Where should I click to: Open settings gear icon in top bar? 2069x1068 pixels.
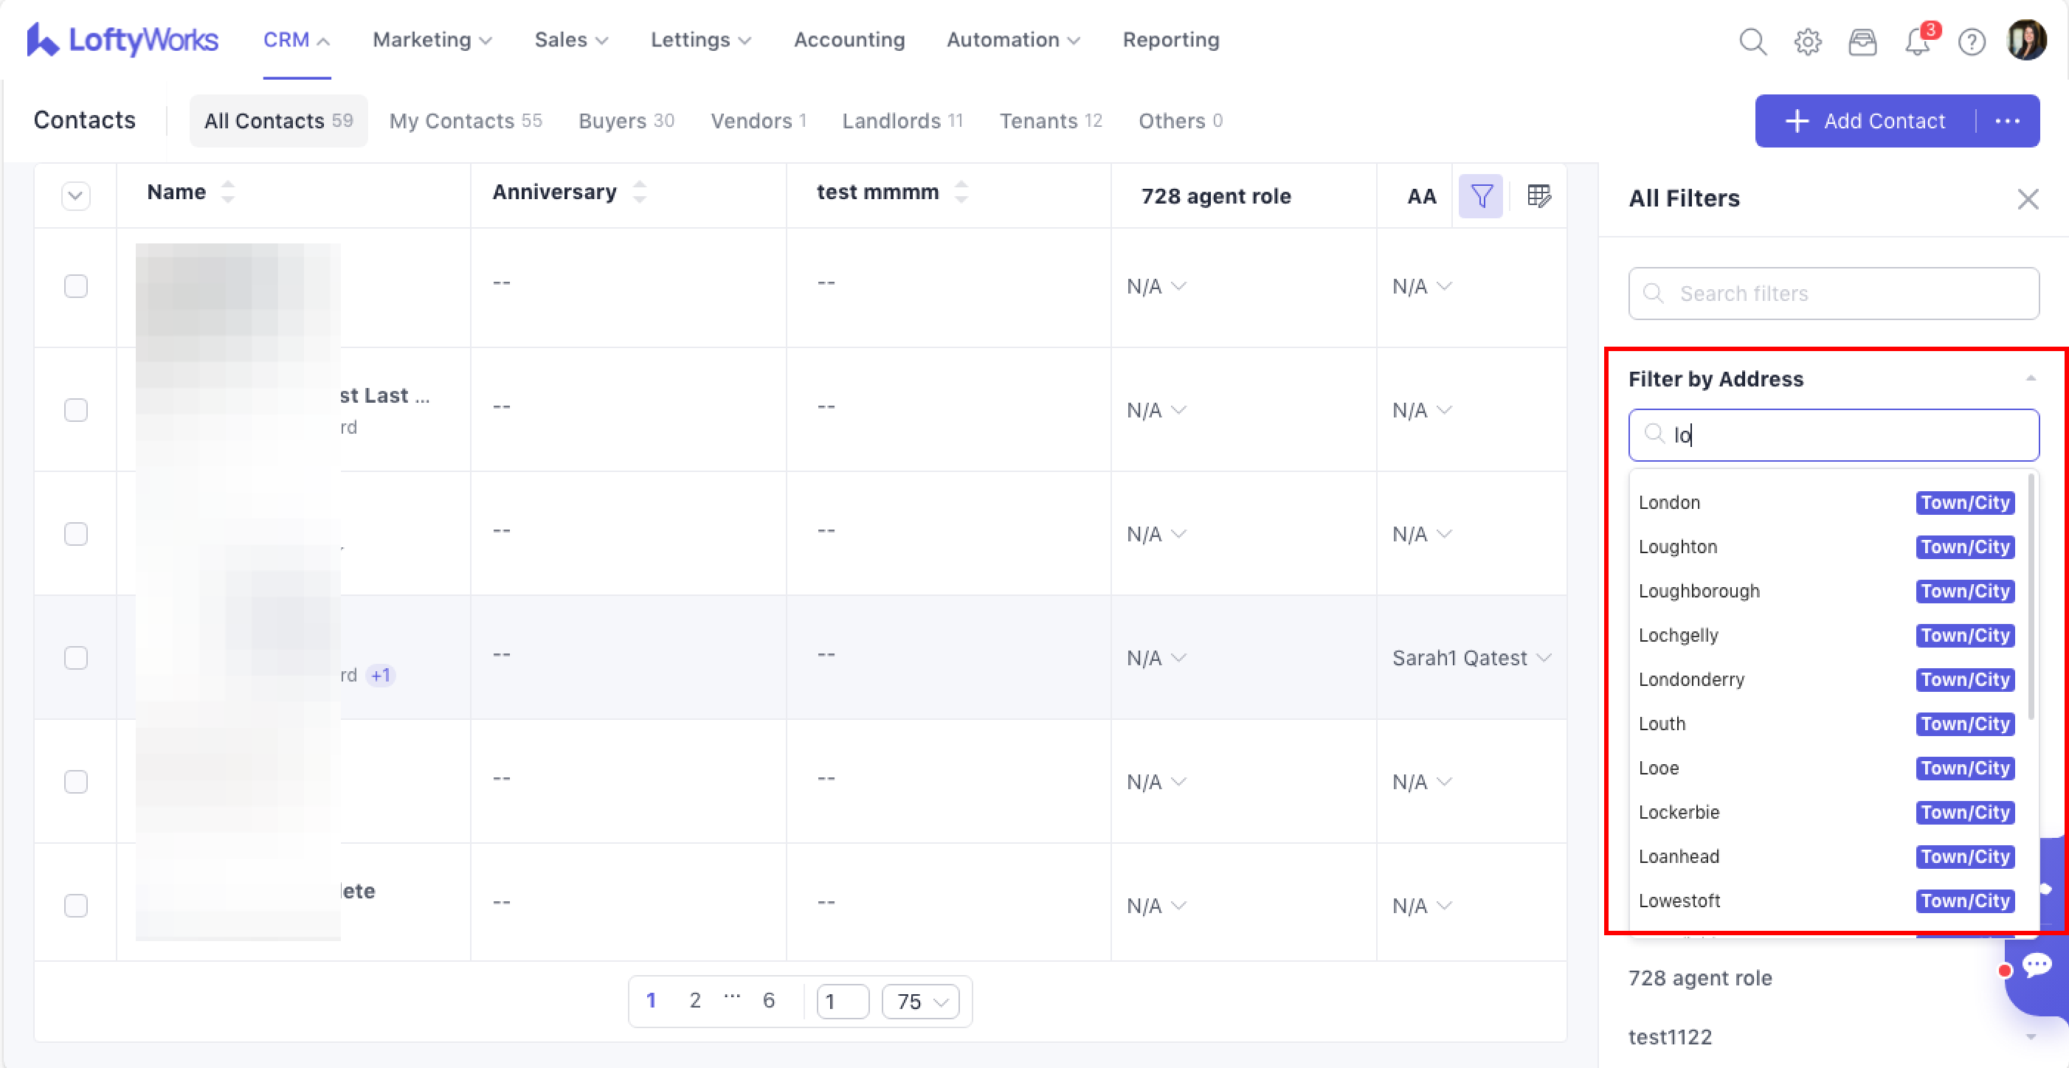tap(1807, 41)
